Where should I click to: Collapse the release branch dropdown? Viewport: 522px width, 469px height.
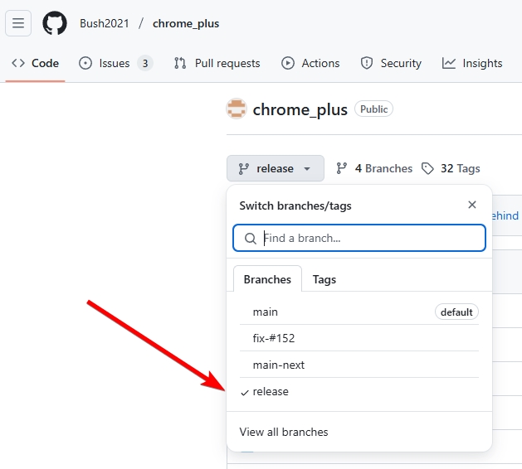click(x=275, y=168)
